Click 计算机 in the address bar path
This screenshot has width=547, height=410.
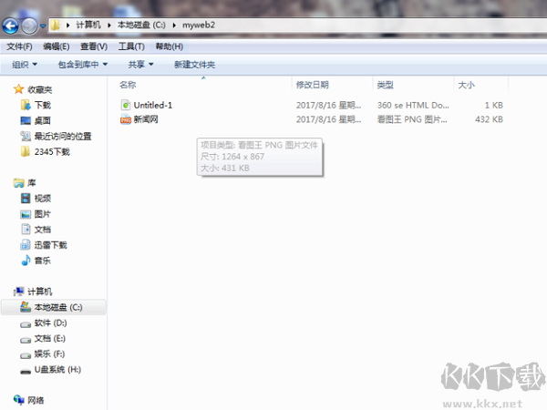pos(88,25)
